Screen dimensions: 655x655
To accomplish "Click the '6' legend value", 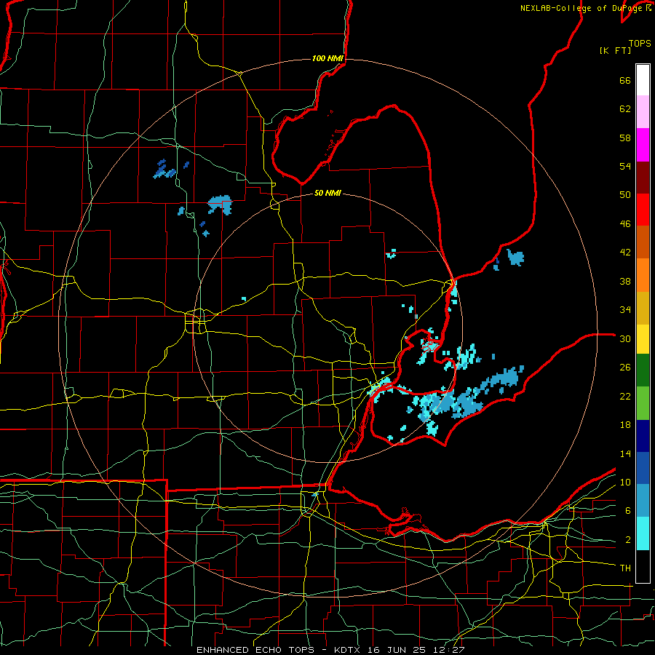I will 627,511.
